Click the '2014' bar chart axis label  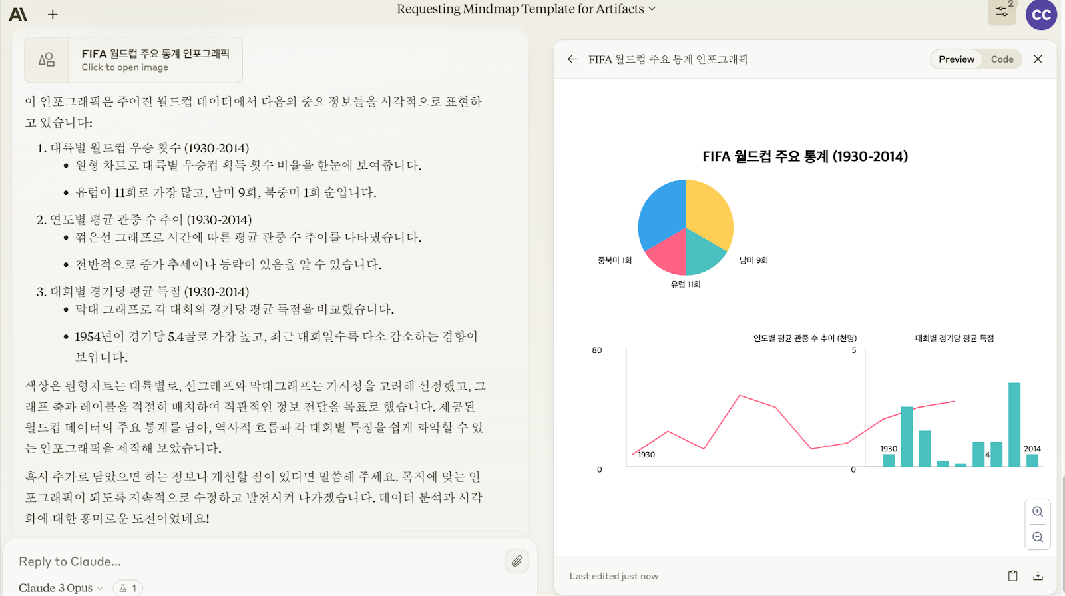[1032, 449]
